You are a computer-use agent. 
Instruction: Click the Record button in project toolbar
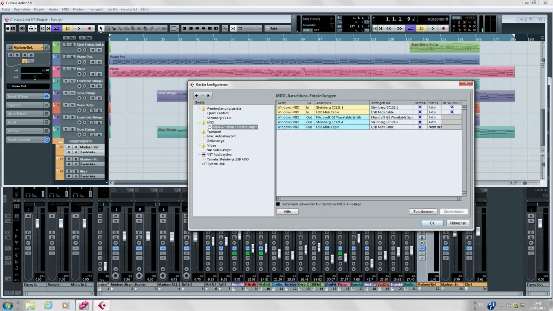tap(90, 28)
